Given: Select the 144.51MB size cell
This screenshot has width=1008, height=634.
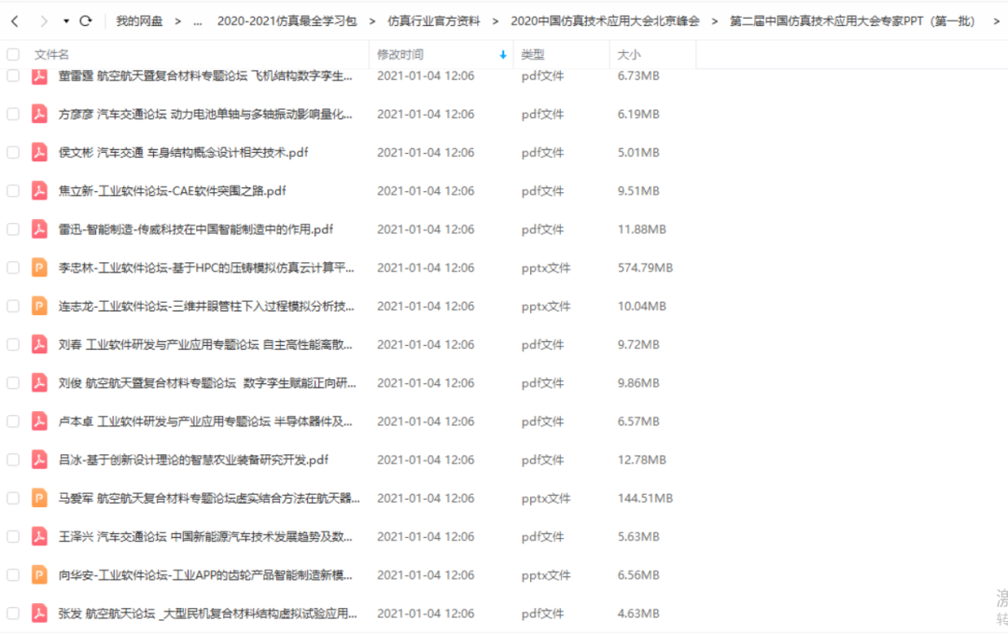Looking at the screenshot, I should point(645,499).
